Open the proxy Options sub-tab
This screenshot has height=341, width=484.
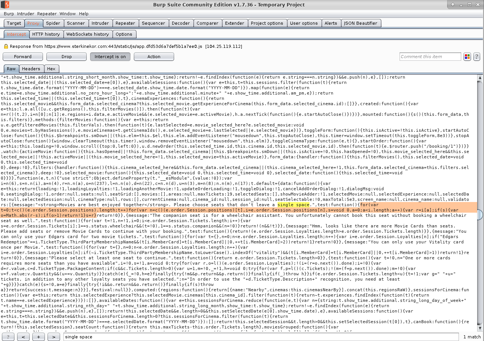coord(124,34)
